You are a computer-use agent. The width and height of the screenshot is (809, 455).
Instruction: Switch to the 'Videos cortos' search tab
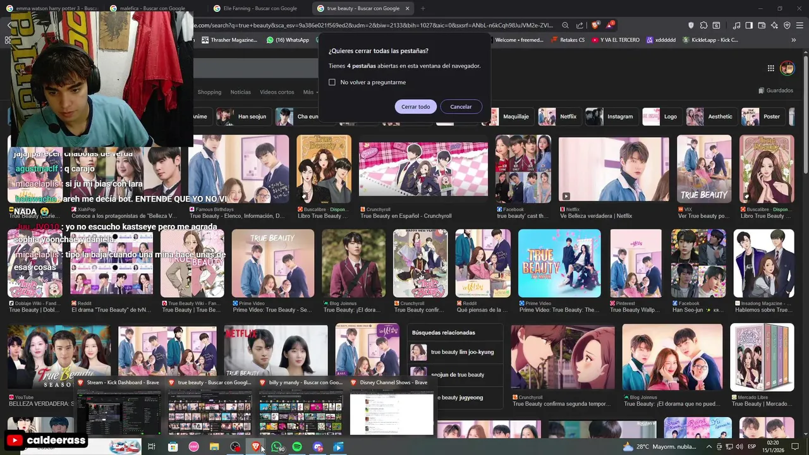point(277,92)
